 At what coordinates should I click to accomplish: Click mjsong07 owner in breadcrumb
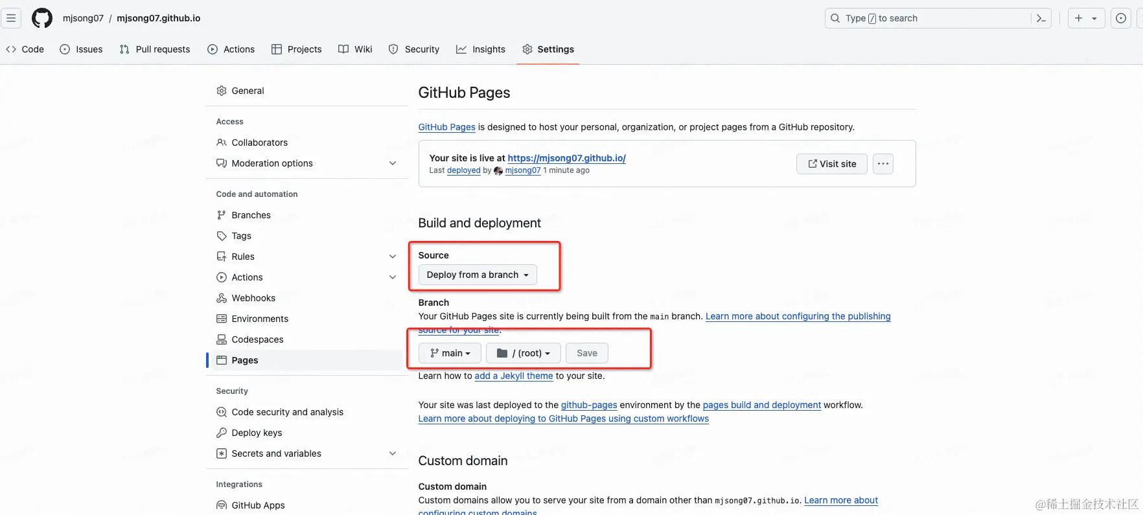coord(83,18)
